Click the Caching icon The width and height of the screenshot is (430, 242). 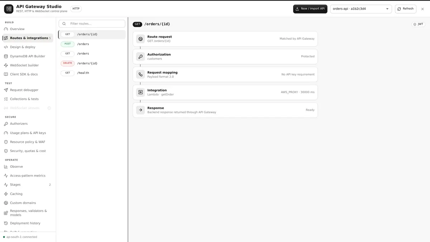tap(6, 194)
